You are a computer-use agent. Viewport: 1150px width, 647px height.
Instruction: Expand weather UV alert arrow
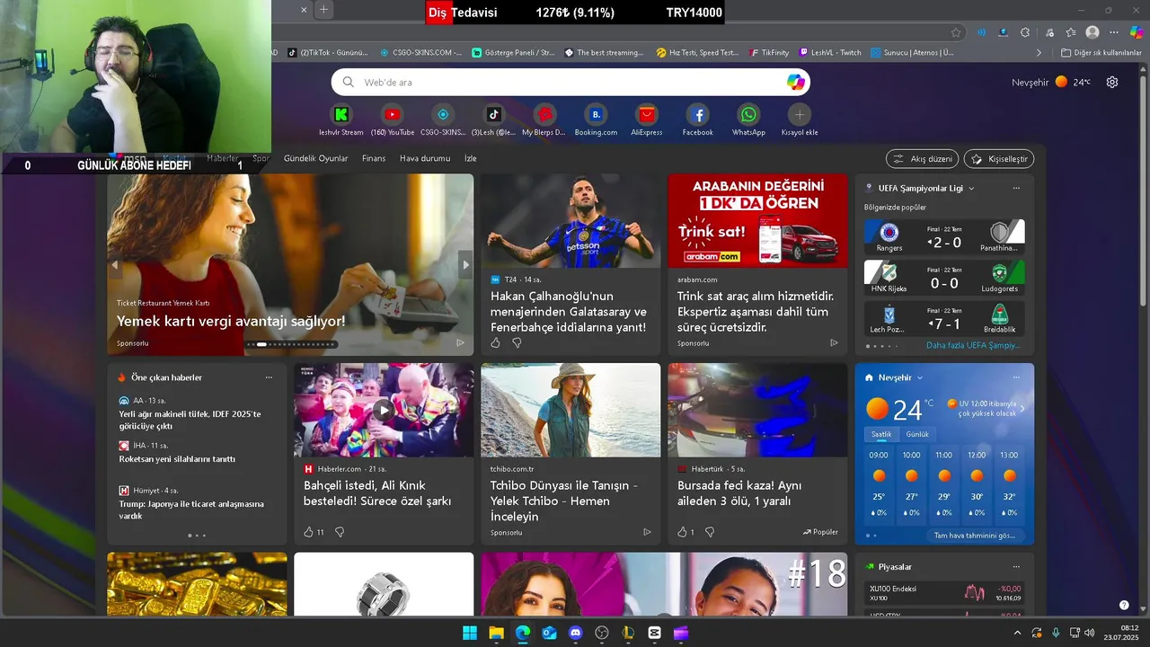(x=1022, y=409)
